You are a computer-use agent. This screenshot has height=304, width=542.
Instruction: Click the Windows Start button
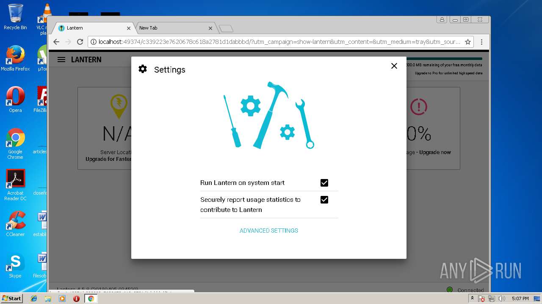pyautogui.click(x=11, y=298)
